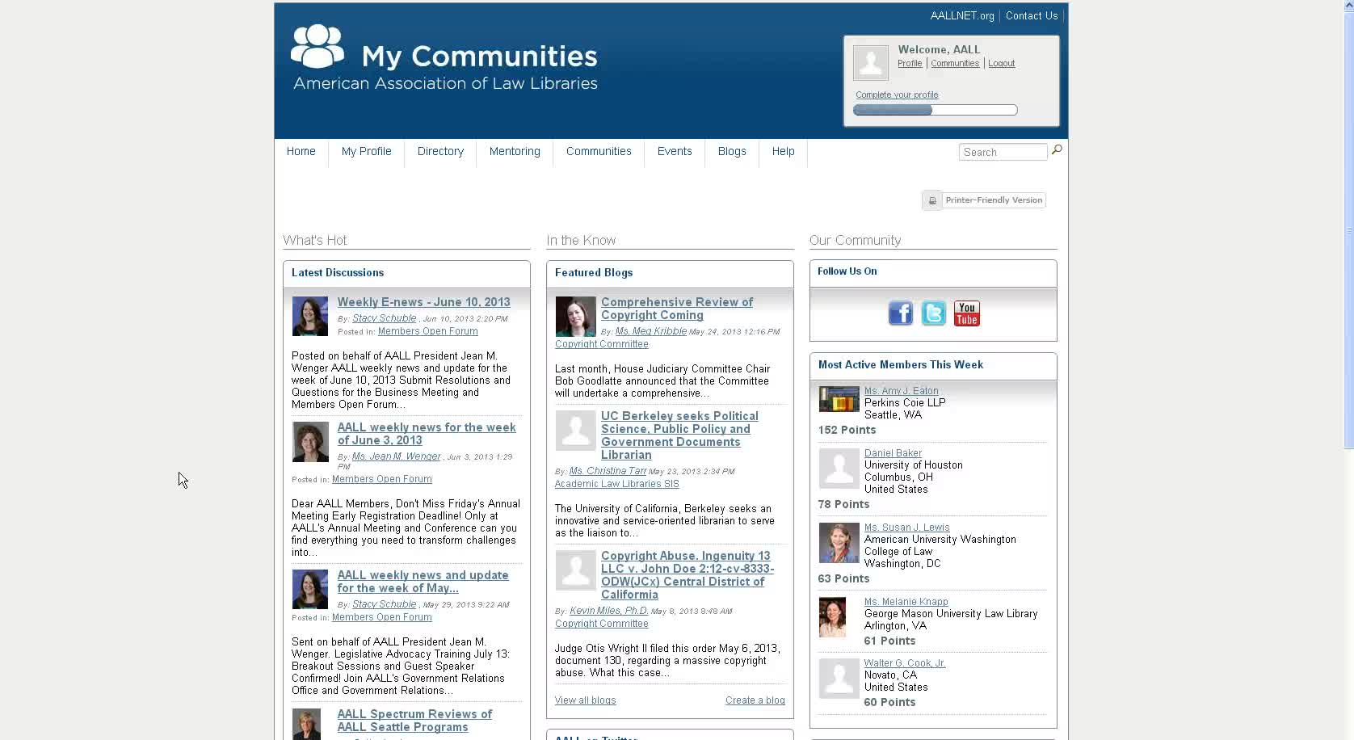Open Walter G. Cook, Jr.'s member profile

coord(905,663)
